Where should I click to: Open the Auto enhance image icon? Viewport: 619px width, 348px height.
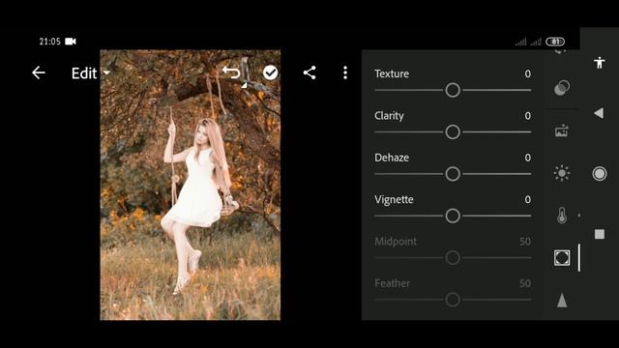(x=562, y=130)
